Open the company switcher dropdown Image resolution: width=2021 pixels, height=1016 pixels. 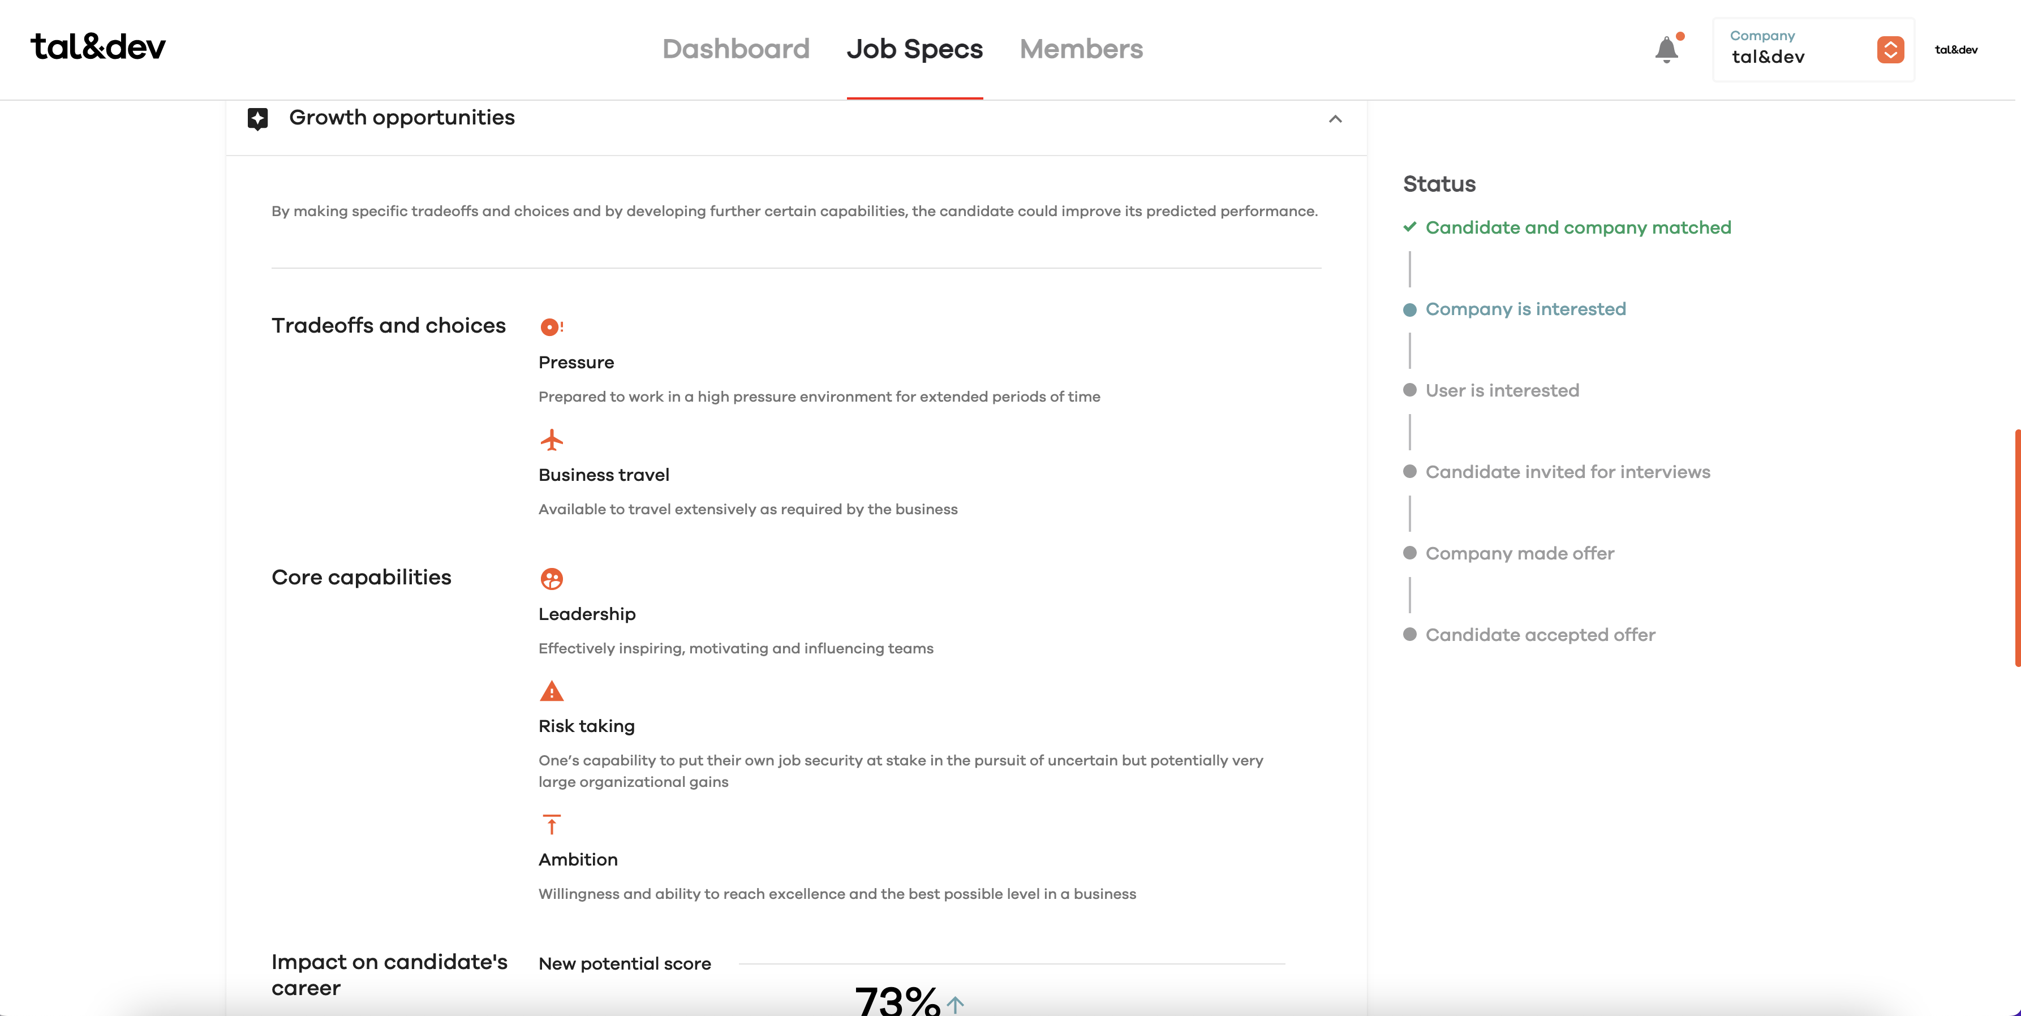coord(1891,49)
